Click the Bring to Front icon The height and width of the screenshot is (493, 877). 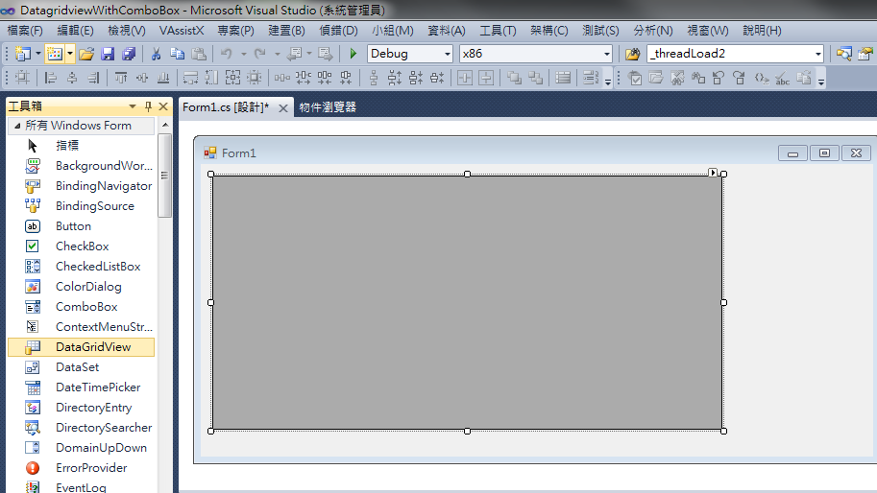tap(514, 78)
